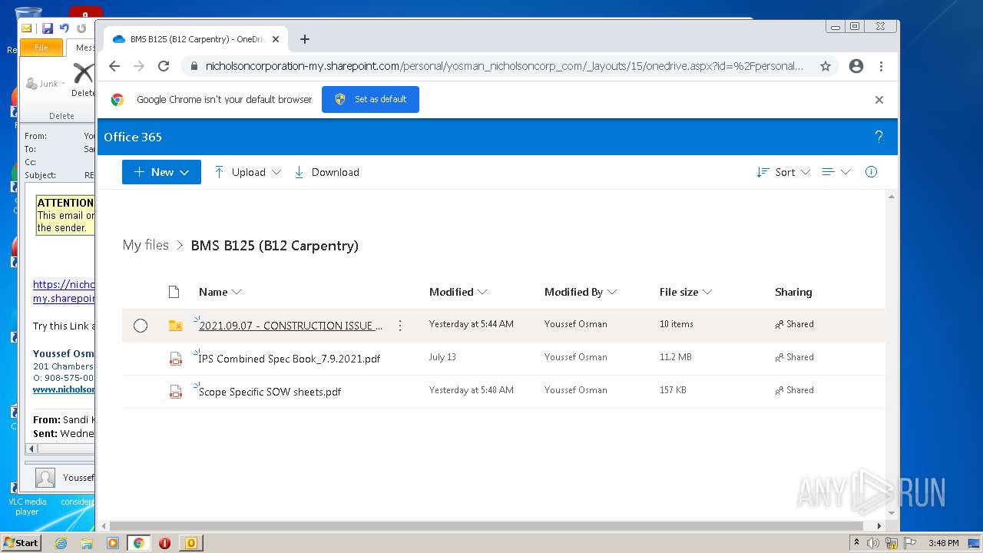Screen dimensions: 983x553
Task: Open Modified column filter menu
Action: (x=458, y=292)
